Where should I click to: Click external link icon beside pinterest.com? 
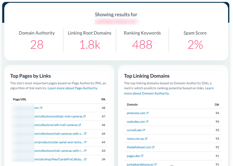point(147,113)
